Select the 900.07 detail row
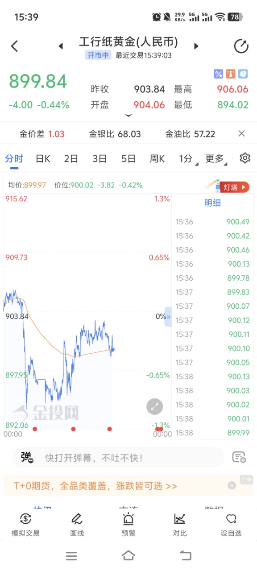The width and height of the screenshot is (257, 571). [212, 306]
